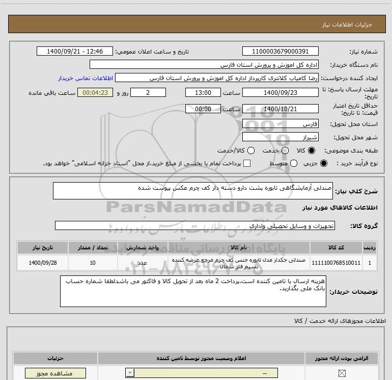Click the اطلاعات مجوزهای ارائه خدمت / کالا heading
392x380 pixels.
(x=340, y=321)
